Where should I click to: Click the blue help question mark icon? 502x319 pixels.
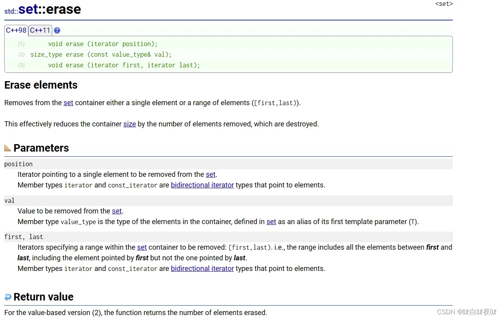(57, 30)
